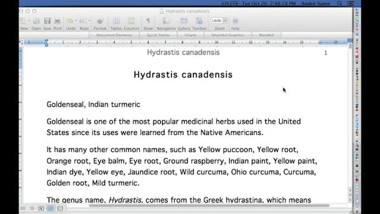The width and height of the screenshot is (380, 214).
Task: Switch to print layout view button
Action: (x=50, y=209)
